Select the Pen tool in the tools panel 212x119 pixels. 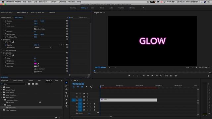[x=66, y=99]
